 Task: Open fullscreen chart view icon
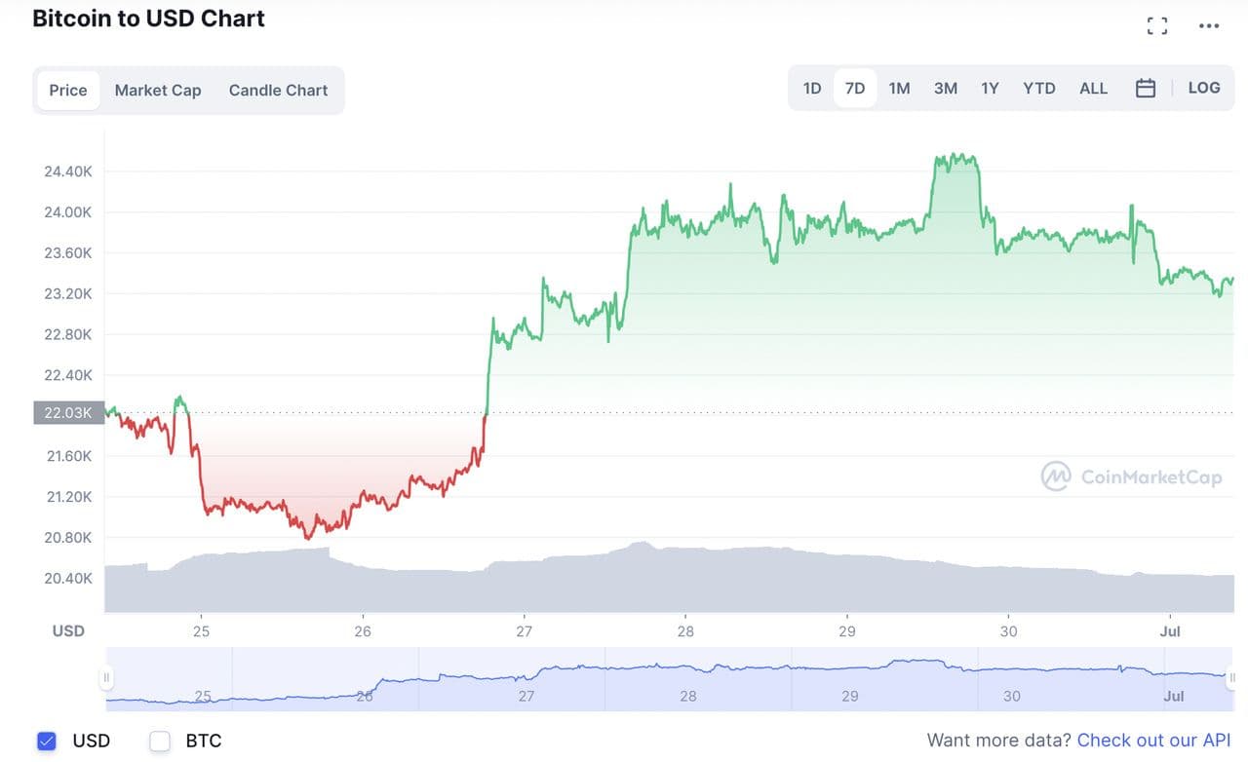[1157, 26]
